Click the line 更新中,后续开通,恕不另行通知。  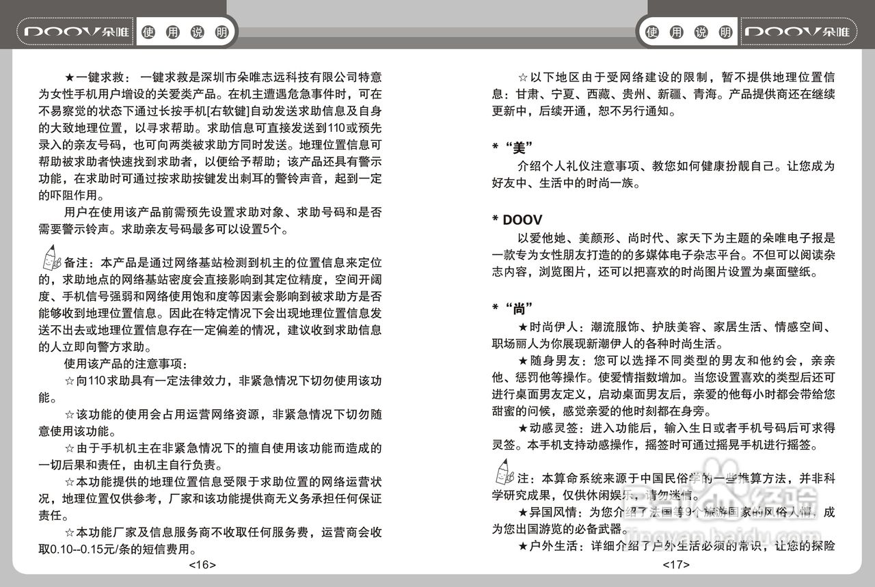coord(585,110)
